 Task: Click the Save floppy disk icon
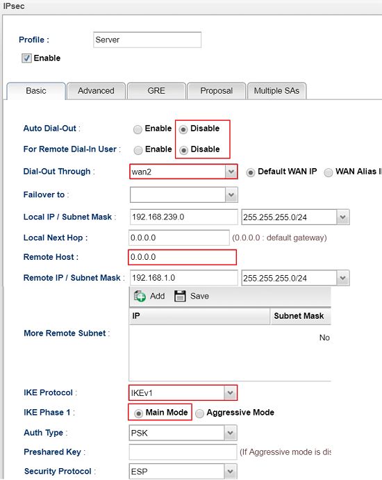pyautogui.click(x=180, y=296)
